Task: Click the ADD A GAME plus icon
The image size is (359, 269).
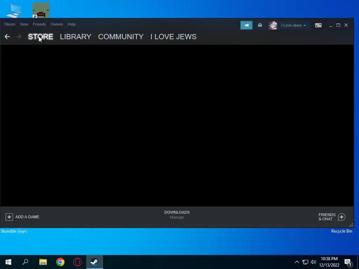Action: 9,217
